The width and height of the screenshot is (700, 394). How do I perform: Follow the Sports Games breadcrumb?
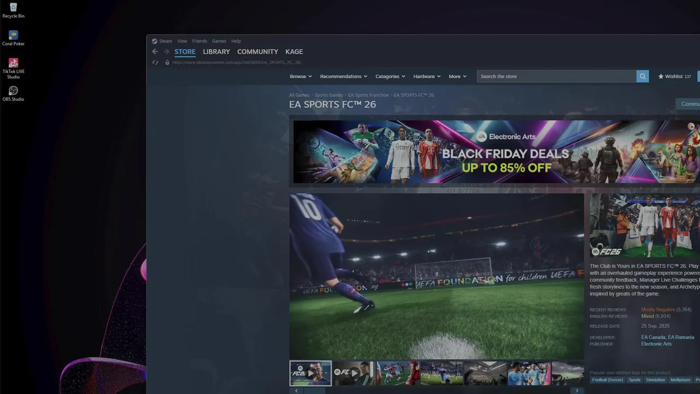(329, 95)
